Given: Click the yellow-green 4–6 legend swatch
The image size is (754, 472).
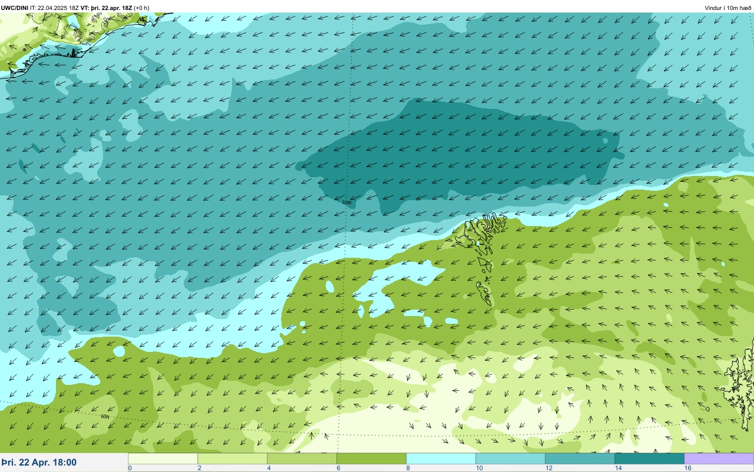Looking at the screenshot, I should click(302, 458).
